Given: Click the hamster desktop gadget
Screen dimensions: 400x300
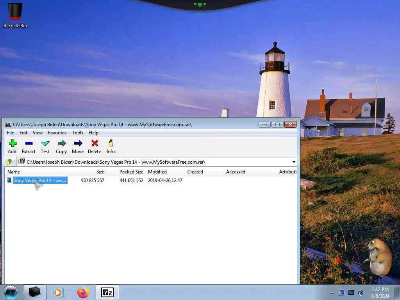Looking at the screenshot, I should pyautogui.click(x=379, y=258).
